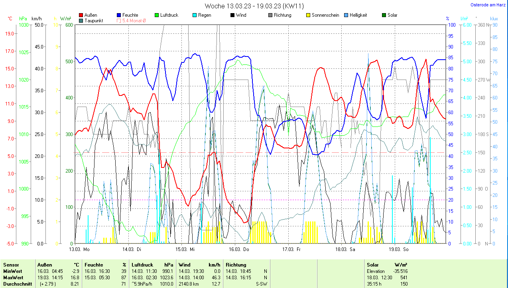Select the MaxWert row label
The height and width of the screenshot is (288, 508).
(13, 277)
